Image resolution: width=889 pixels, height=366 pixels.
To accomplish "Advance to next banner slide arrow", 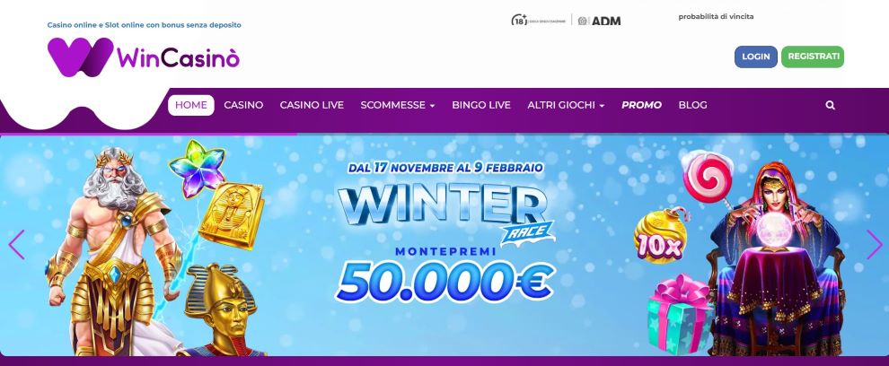I will tap(875, 245).
